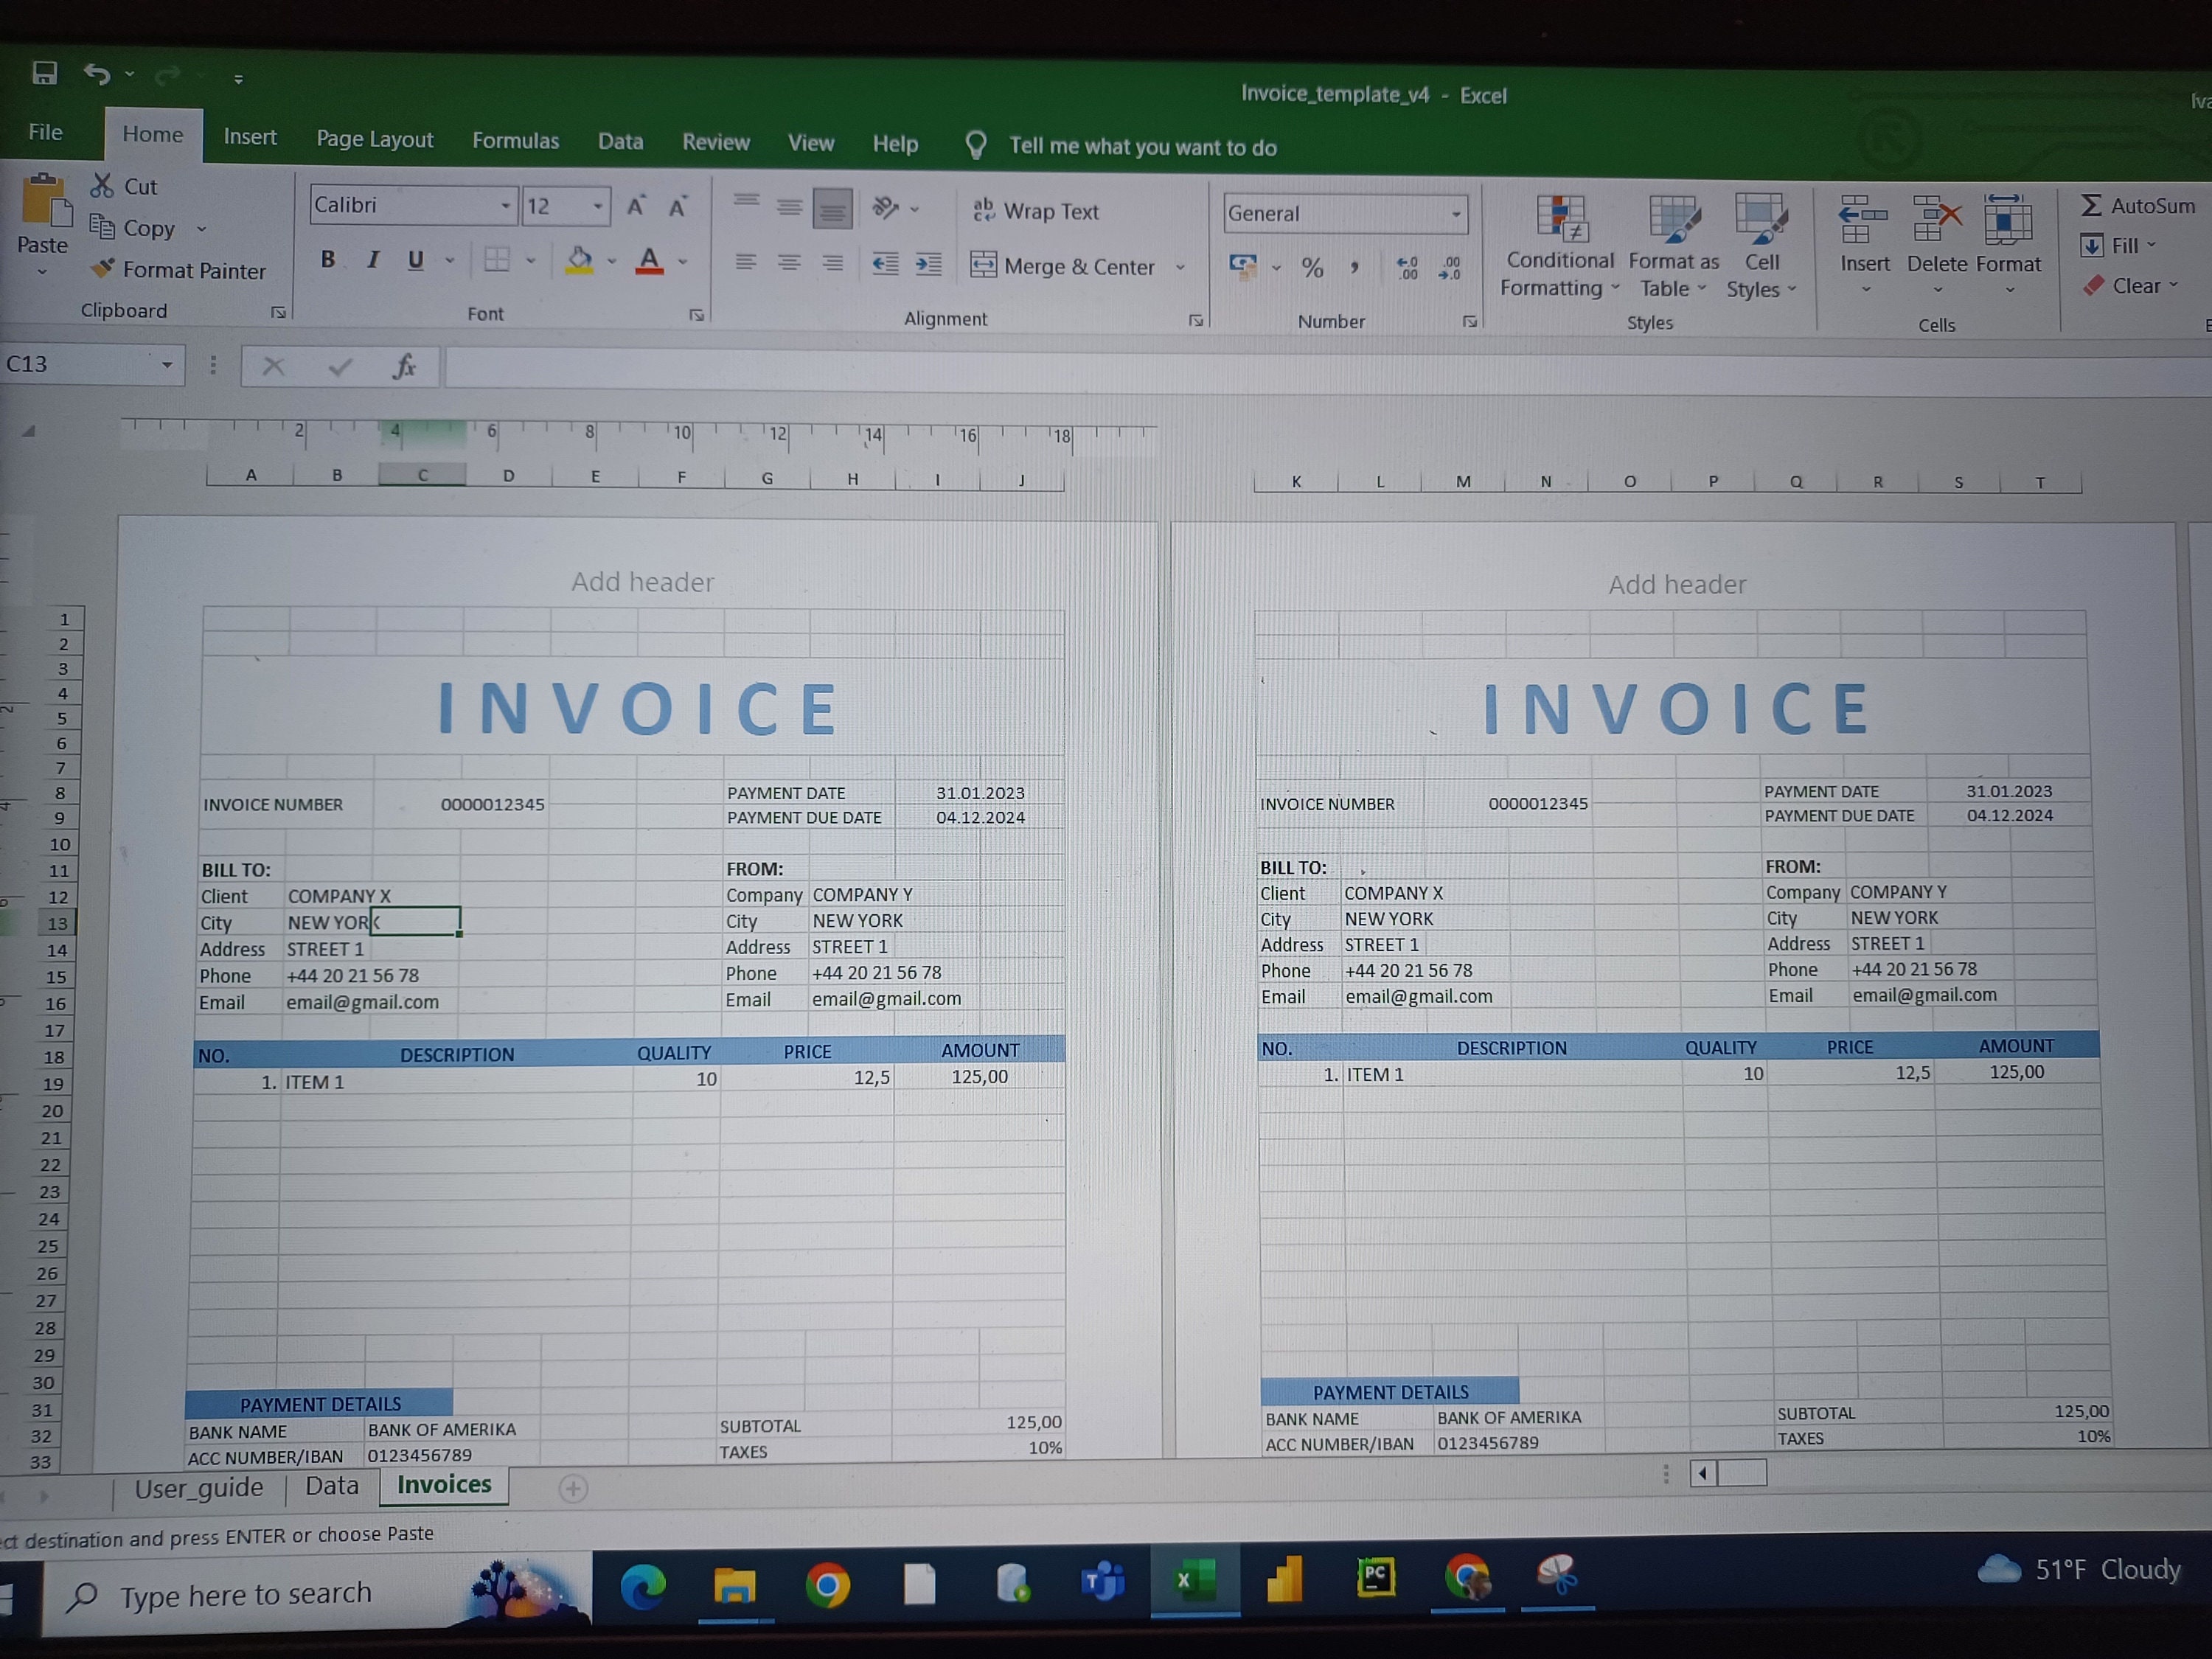Image resolution: width=2212 pixels, height=1659 pixels.
Task: Apply Percent Style to selection
Action: click(1312, 268)
